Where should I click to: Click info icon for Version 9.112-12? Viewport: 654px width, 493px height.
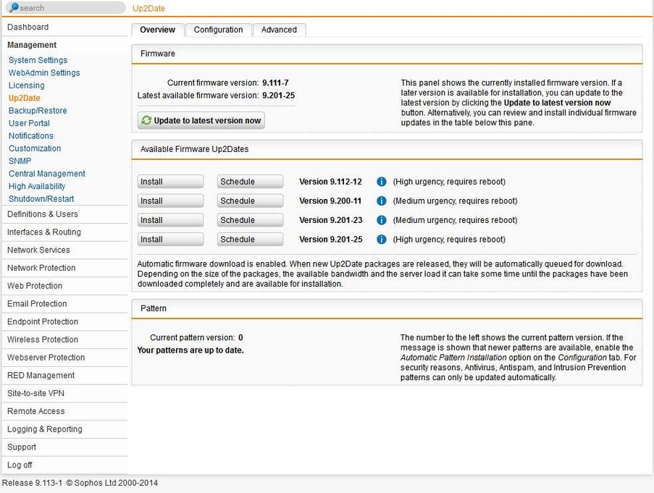pyautogui.click(x=381, y=182)
